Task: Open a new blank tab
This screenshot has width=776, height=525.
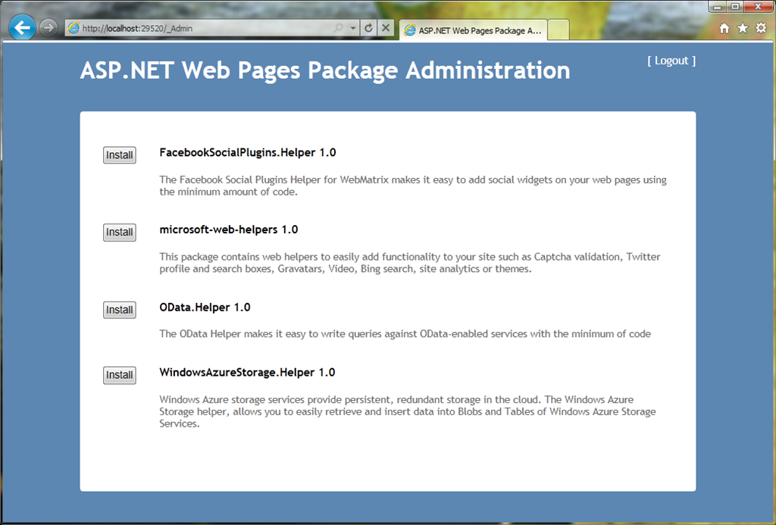Action: coord(559,30)
